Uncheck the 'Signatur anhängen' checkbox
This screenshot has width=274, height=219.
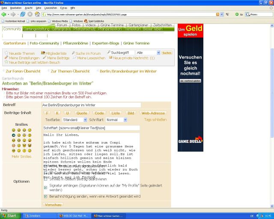[46, 187]
